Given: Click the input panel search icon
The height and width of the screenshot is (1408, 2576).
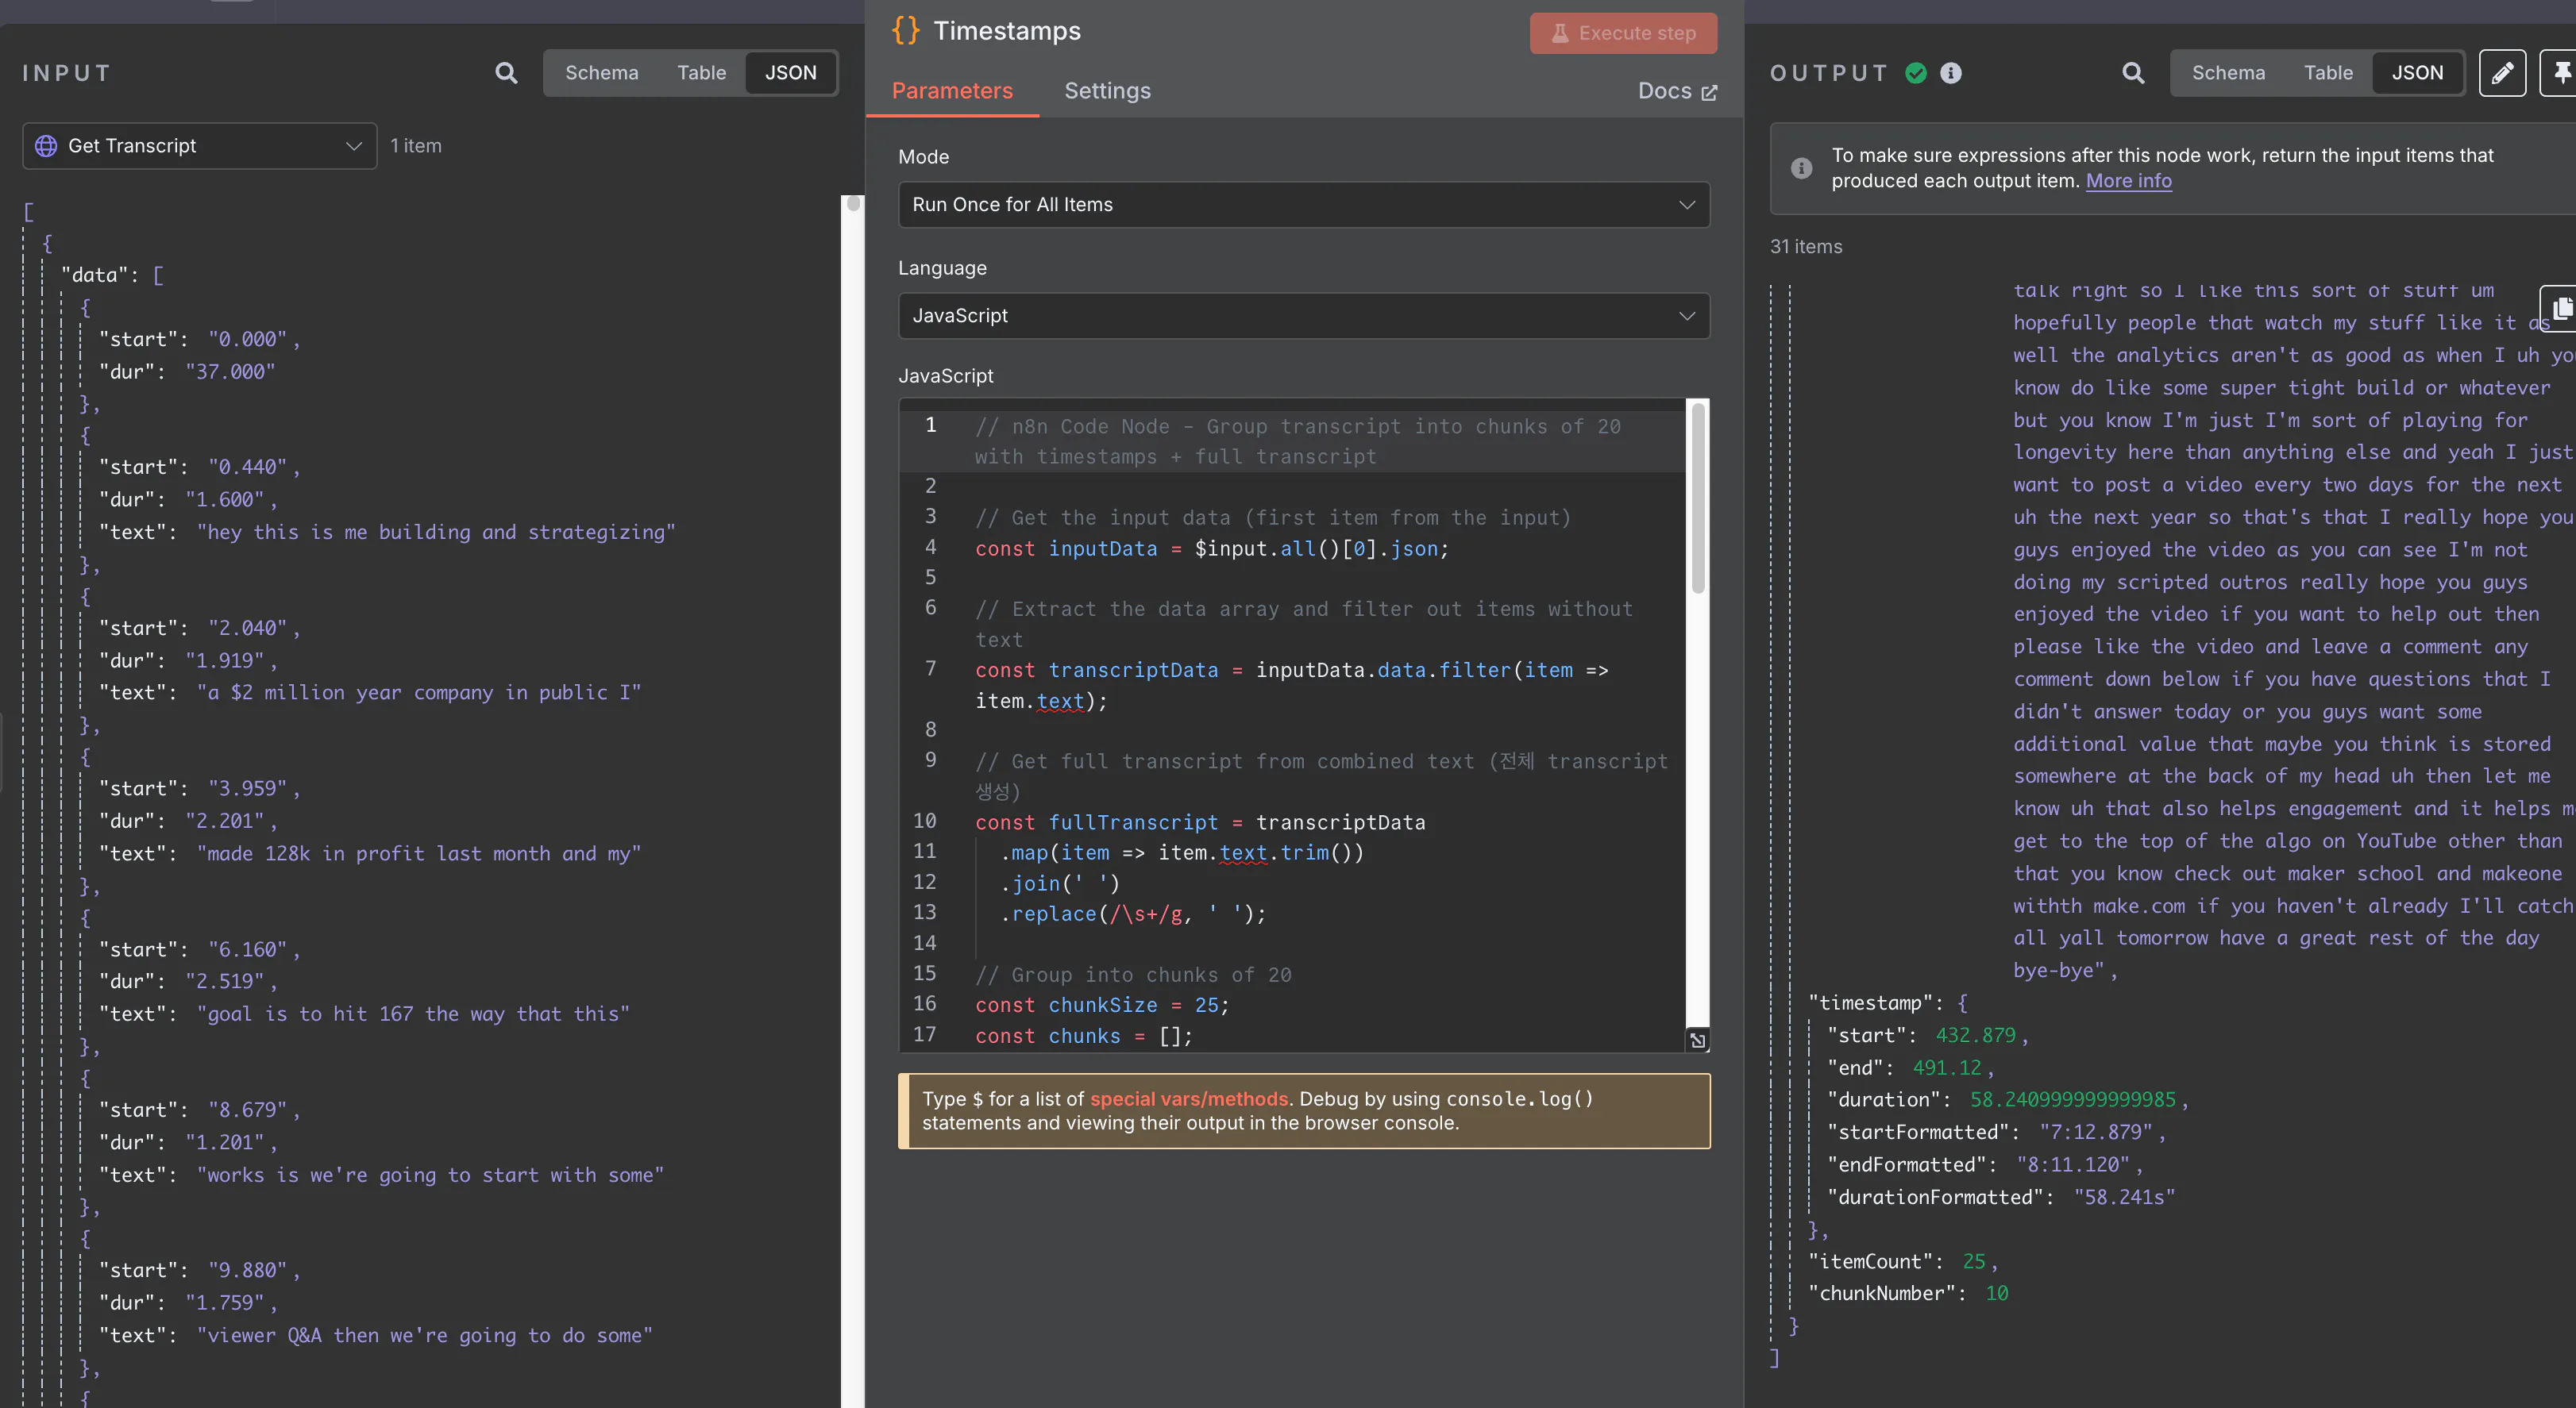Looking at the screenshot, I should coord(506,73).
